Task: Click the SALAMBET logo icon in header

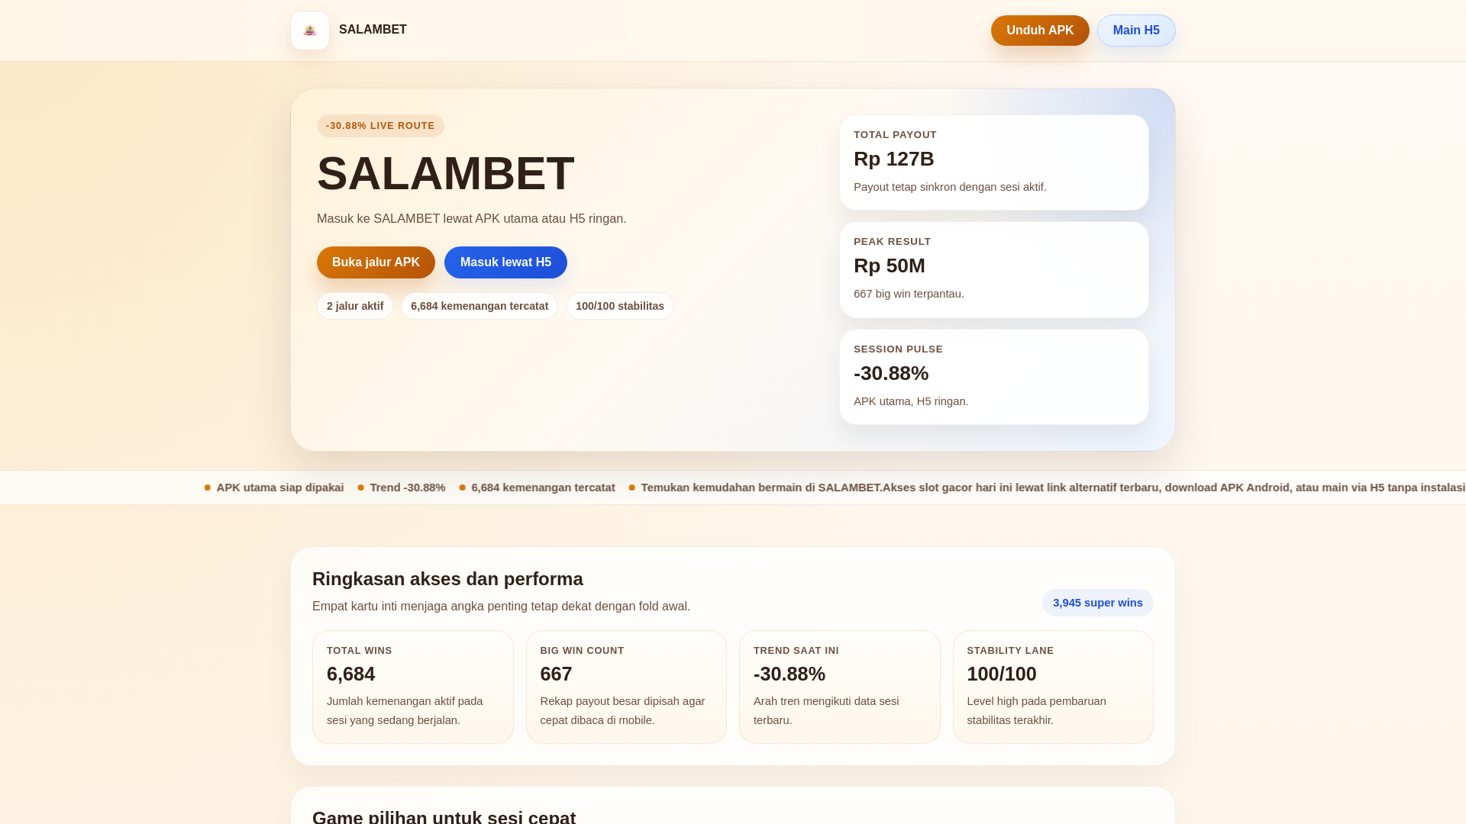Action: point(310,31)
